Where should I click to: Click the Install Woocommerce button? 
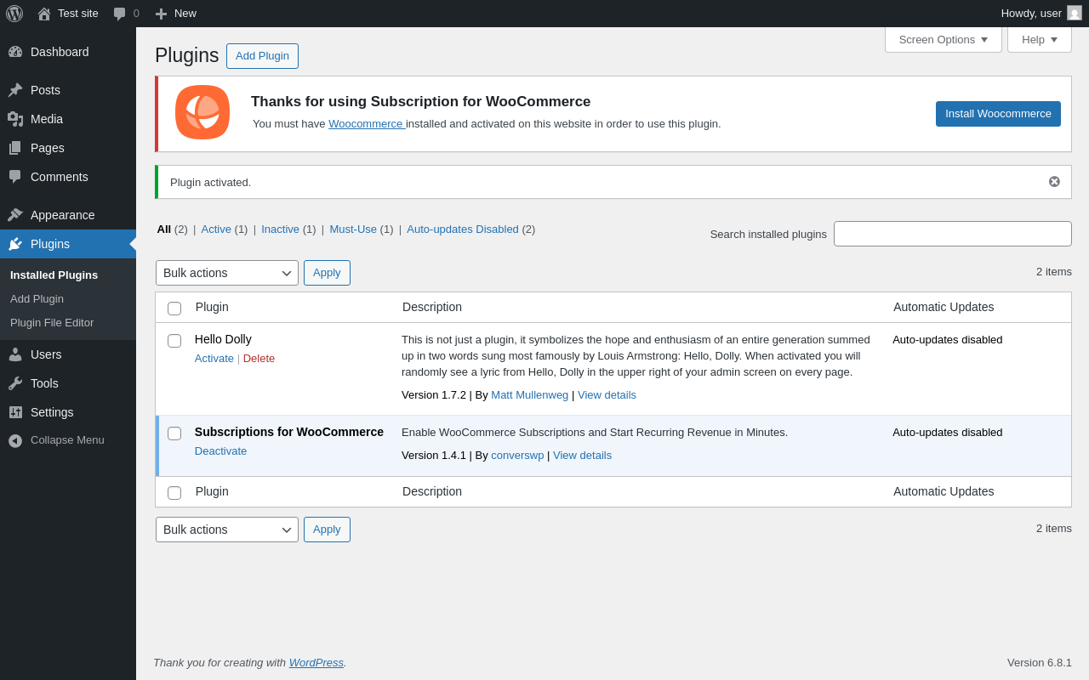[998, 114]
